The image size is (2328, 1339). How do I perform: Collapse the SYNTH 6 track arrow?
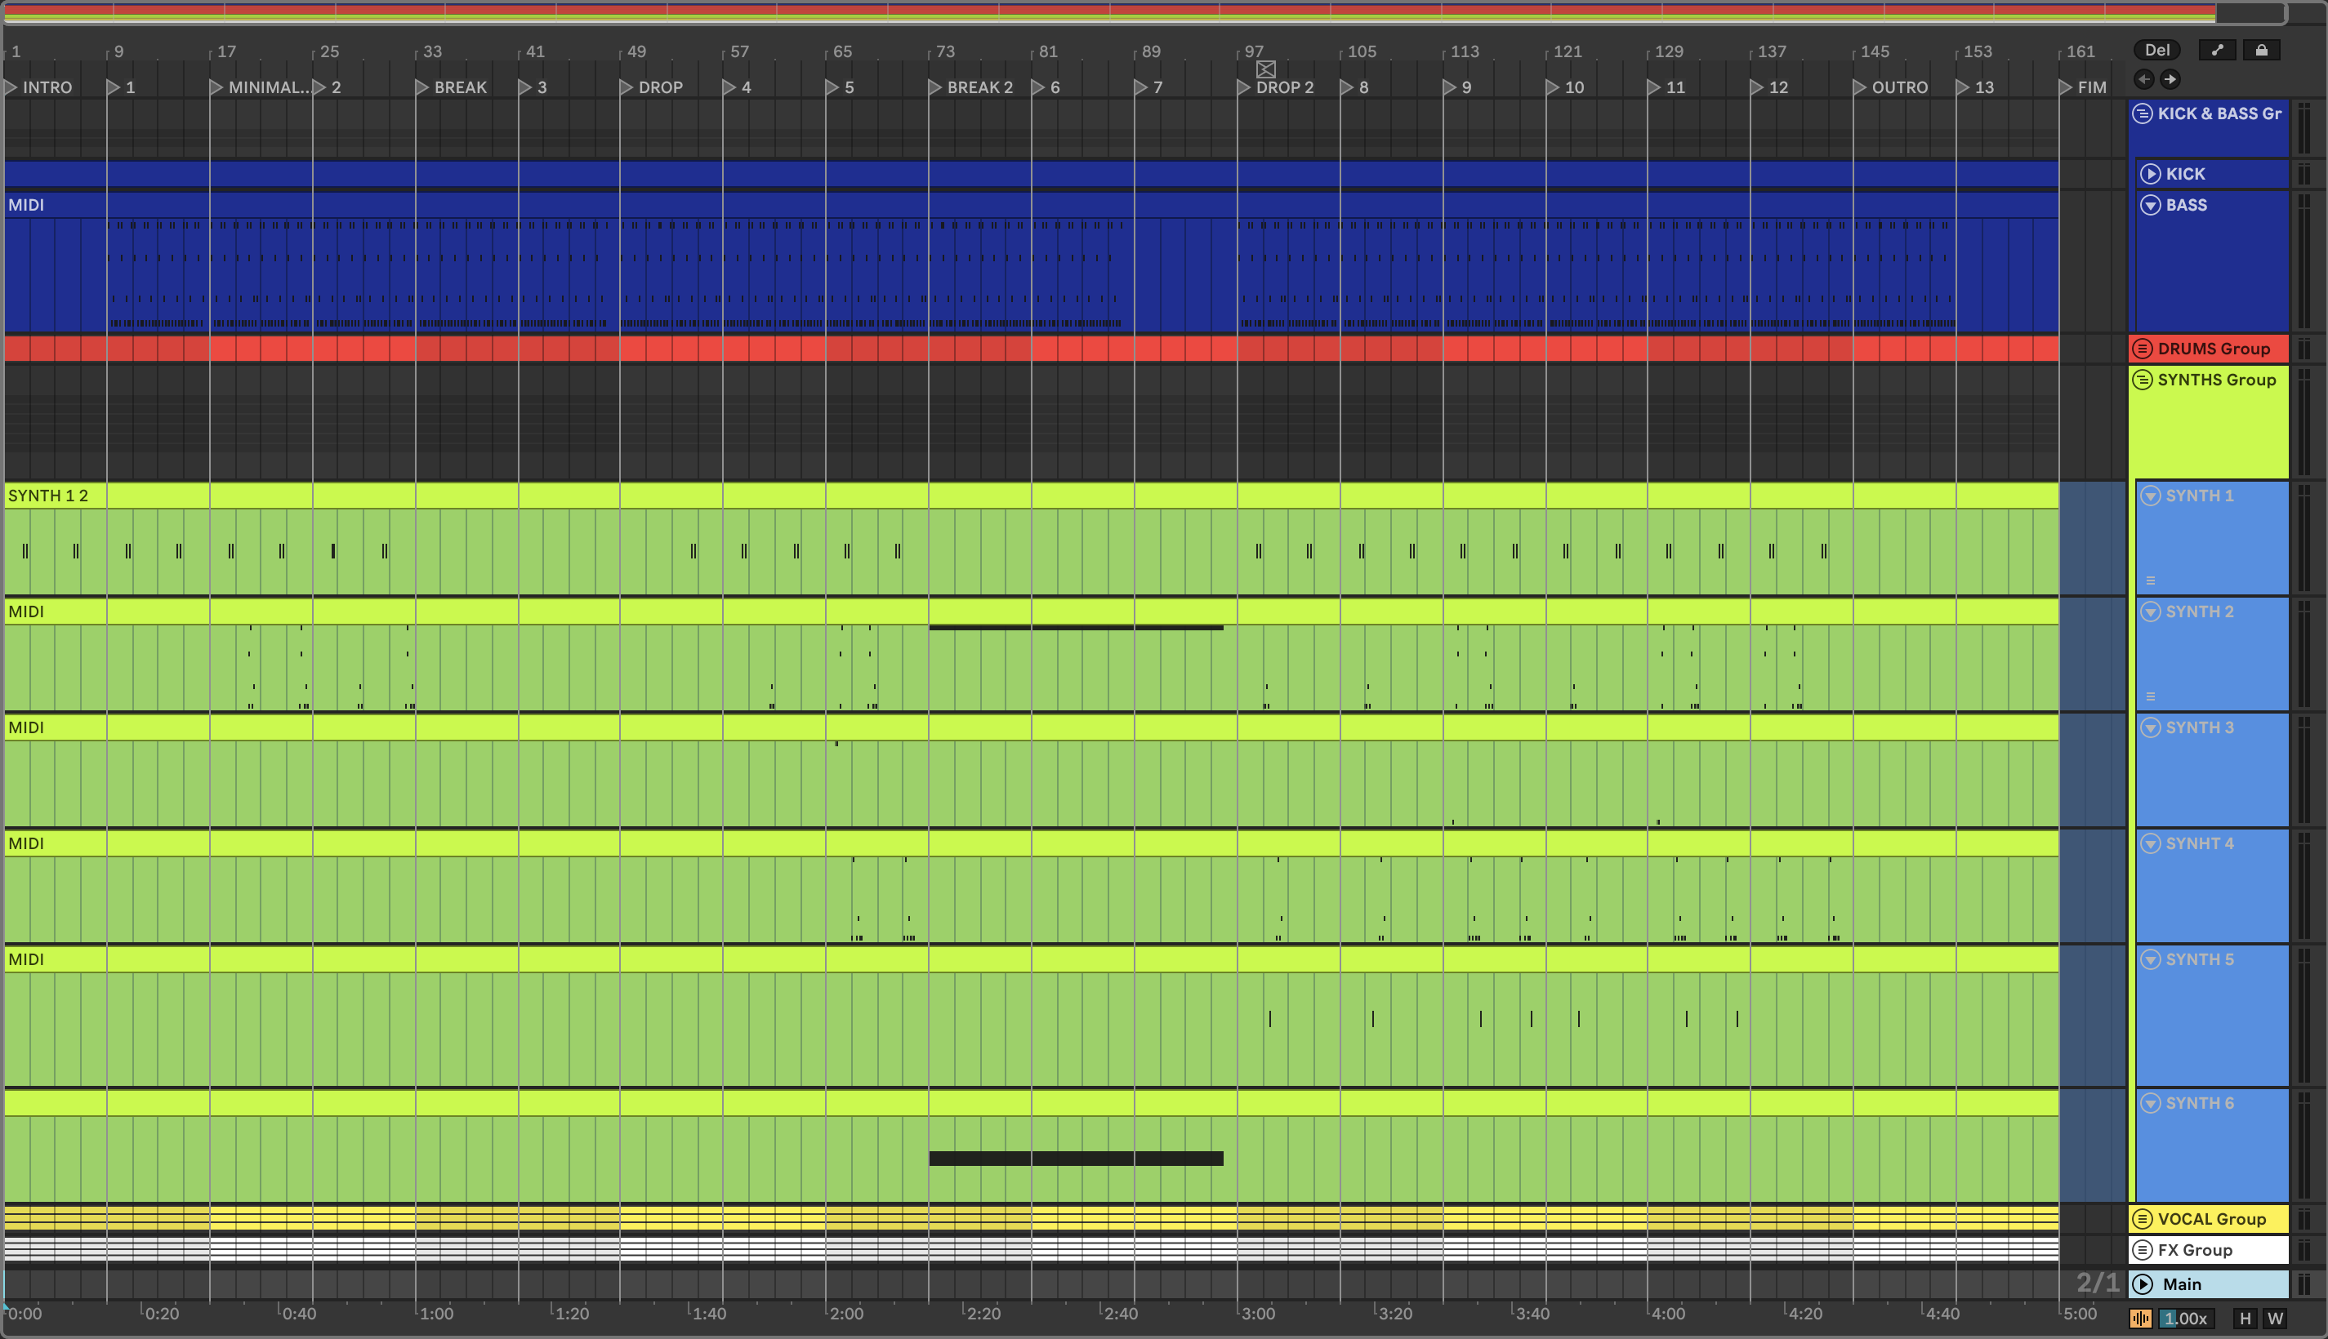pyautogui.click(x=2151, y=1103)
